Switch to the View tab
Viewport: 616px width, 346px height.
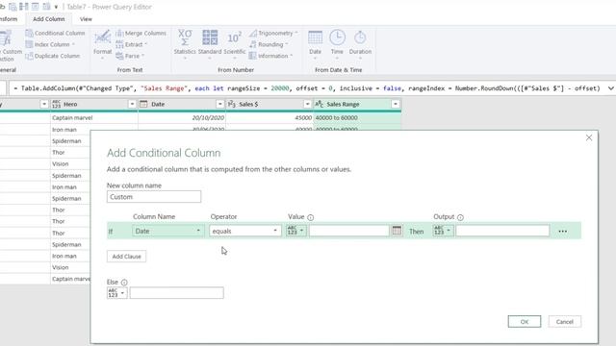[x=86, y=19]
